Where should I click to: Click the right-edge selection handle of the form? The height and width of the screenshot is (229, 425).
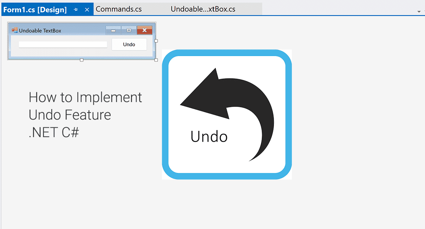tap(156, 41)
